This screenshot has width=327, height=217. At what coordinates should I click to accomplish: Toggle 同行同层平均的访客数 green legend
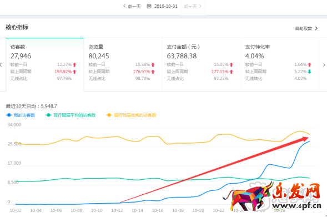(71, 115)
